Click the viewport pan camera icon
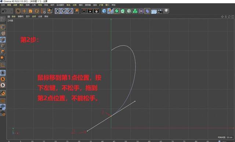This screenshot has height=142, width=235. coord(223,17)
